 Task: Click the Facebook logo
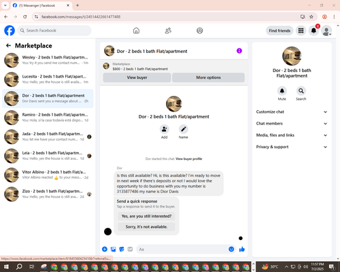10,31
